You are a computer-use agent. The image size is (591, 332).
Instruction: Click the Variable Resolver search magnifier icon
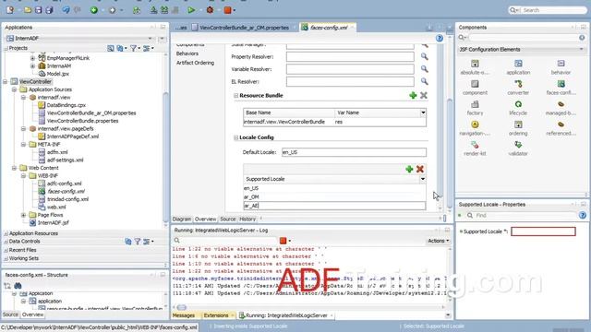coord(425,69)
